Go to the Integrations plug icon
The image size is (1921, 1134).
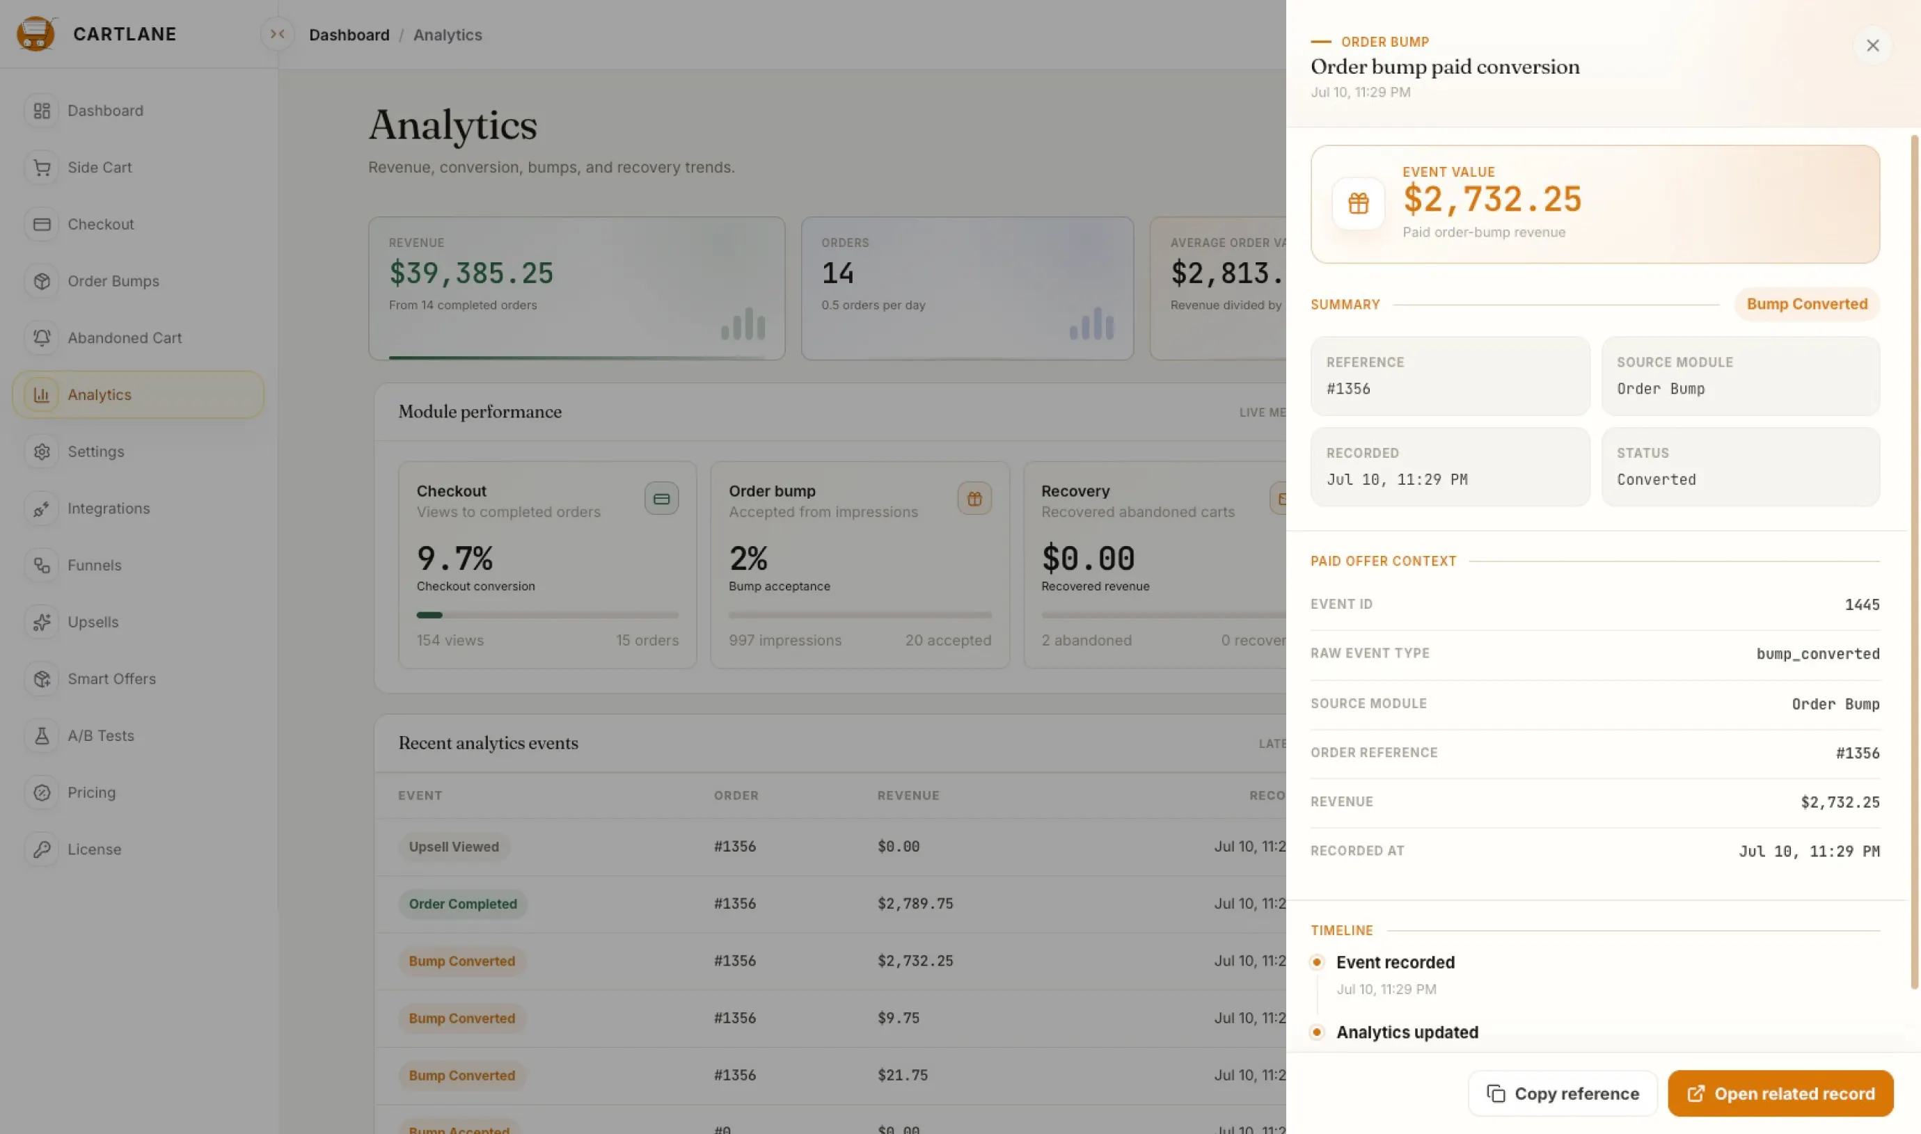(42, 508)
